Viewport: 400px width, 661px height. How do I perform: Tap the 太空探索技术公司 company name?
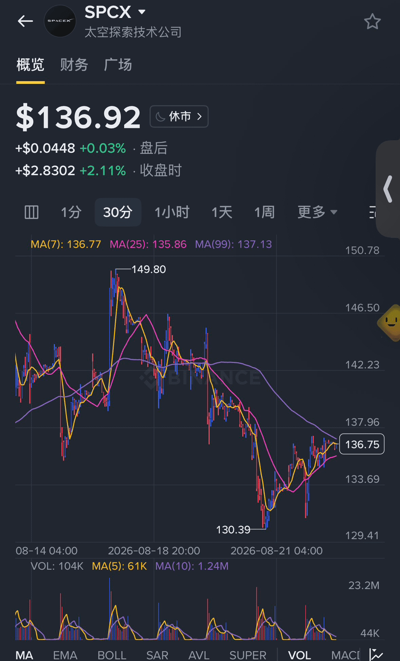pos(133,32)
